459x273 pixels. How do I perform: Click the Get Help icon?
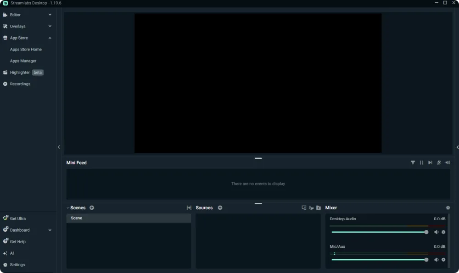pos(6,241)
